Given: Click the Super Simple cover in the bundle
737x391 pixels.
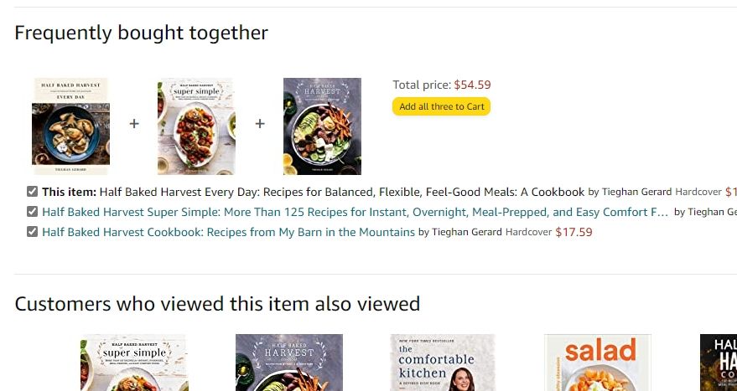Looking at the screenshot, I should pyautogui.click(x=196, y=126).
